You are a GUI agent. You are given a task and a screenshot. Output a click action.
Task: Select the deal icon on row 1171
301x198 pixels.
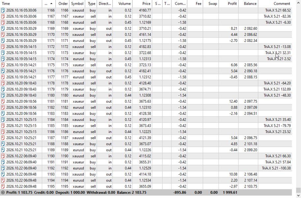coord(3,41)
